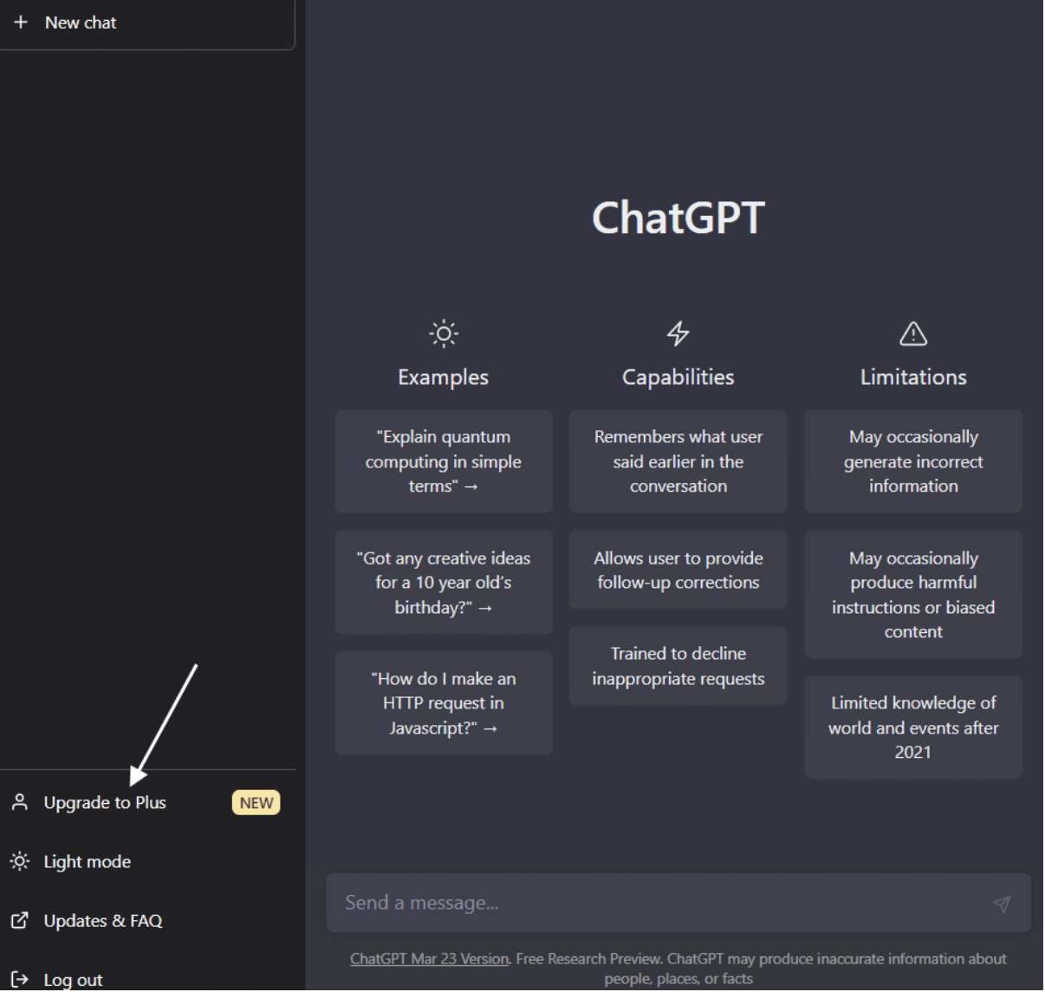Click the logout arrow icon
The height and width of the screenshot is (992, 1045).
19,979
